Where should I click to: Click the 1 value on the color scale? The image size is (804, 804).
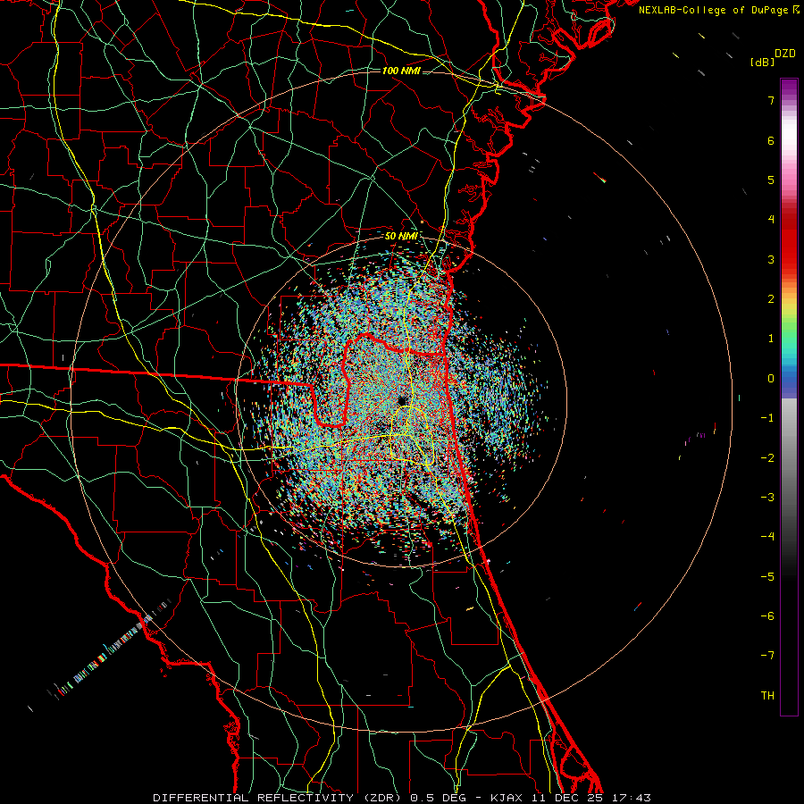click(x=771, y=339)
